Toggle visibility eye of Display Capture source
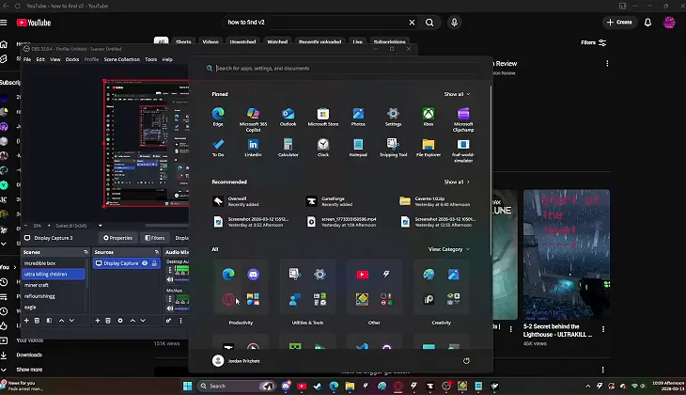 145,263
